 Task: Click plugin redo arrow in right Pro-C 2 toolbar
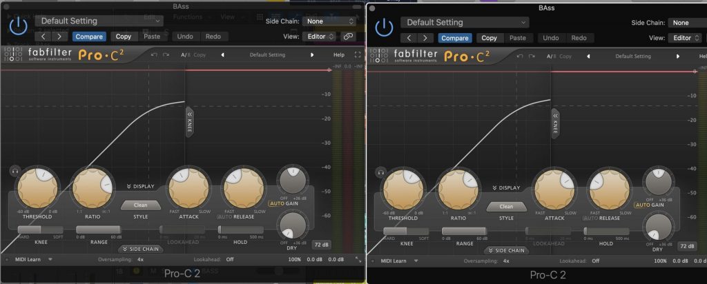532,57
